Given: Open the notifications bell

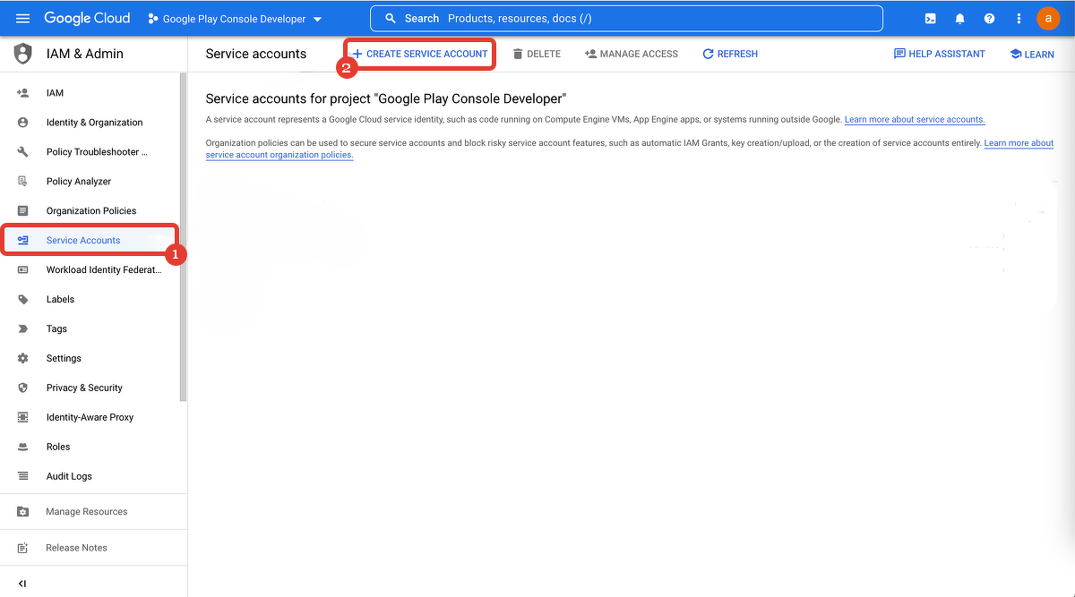Looking at the screenshot, I should point(960,18).
